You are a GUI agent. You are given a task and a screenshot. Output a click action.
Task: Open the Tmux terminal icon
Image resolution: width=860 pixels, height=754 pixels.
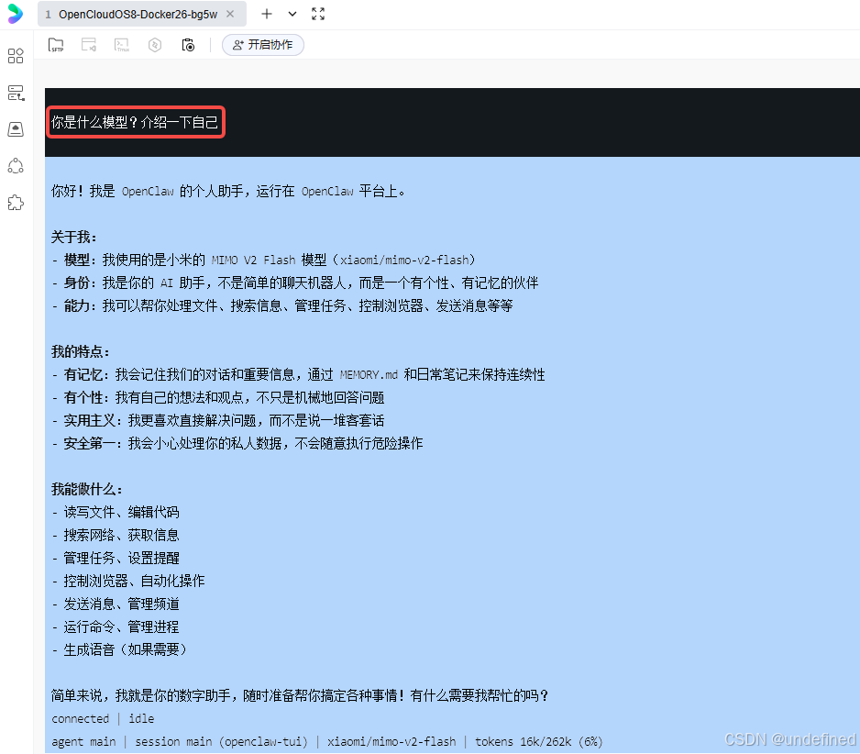[122, 45]
